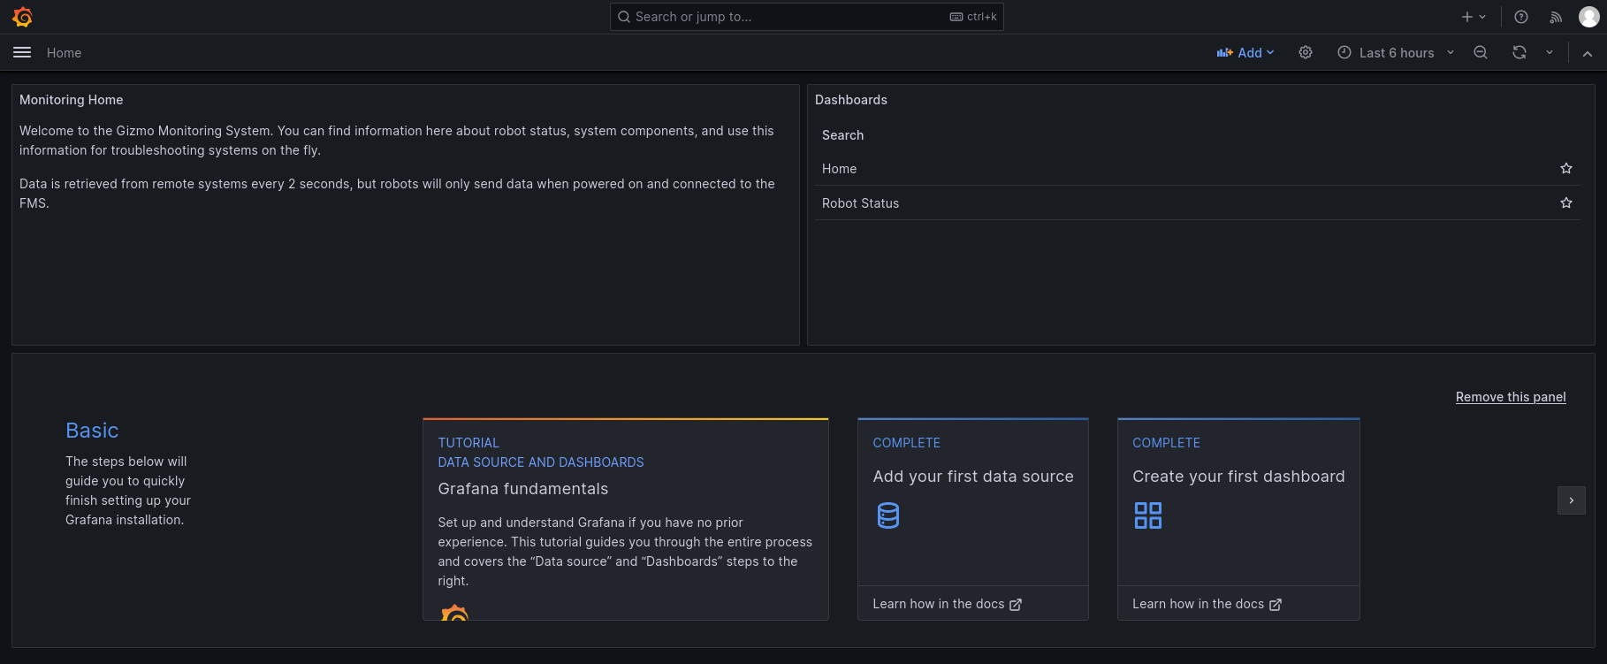The height and width of the screenshot is (664, 1607).
Task: Open the user profile avatar
Action: (x=1588, y=17)
